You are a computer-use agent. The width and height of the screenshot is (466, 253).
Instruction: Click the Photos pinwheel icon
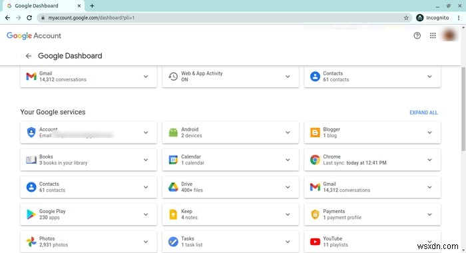pos(31,242)
